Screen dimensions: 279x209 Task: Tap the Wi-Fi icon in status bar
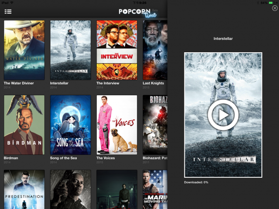[x=12, y=3]
